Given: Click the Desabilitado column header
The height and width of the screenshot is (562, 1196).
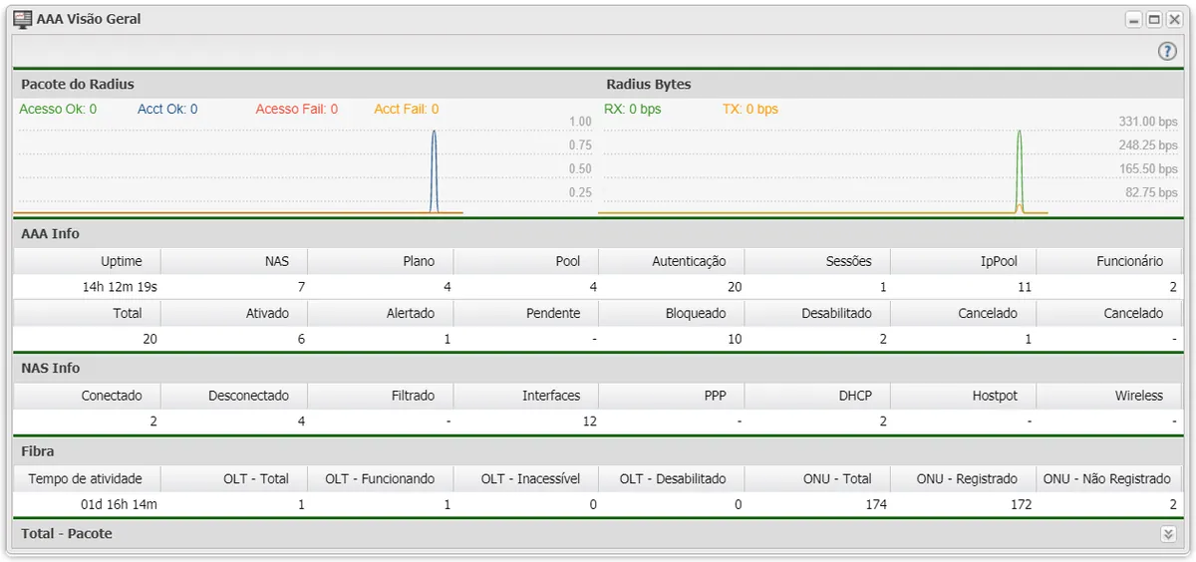Looking at the screenshot, I should (x=817, y=313).
